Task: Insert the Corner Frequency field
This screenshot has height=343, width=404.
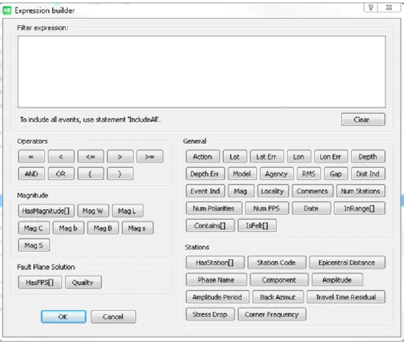Action: [x=272, y=314]
